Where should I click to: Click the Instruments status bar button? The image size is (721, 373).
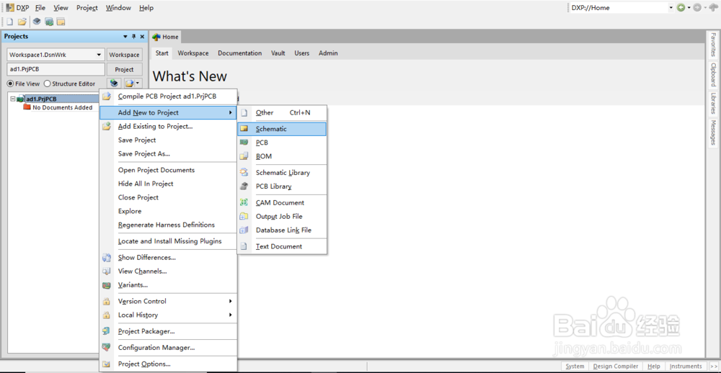(x=686, y=366)
